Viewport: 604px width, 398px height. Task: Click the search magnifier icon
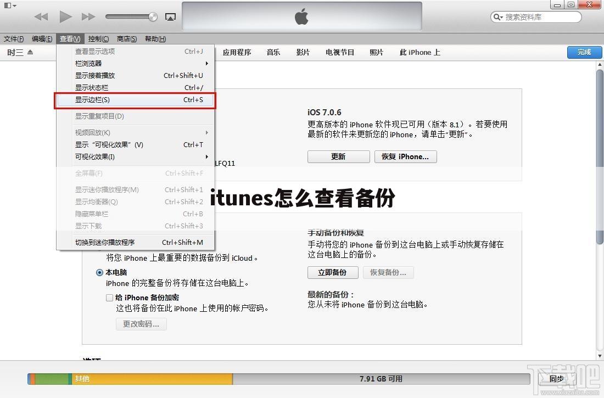click(x=497, y=17)
